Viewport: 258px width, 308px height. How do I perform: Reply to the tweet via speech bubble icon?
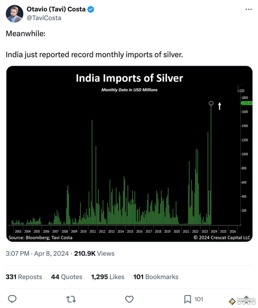click(x=12, y=299)
